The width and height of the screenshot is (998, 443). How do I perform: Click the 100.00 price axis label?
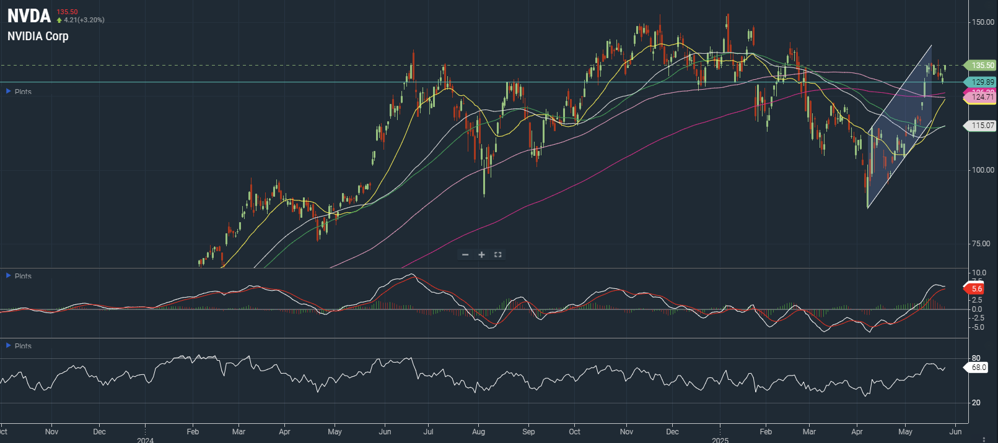(983, 170)
